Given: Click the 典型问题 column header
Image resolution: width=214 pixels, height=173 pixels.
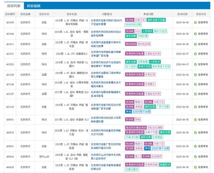Looking at the screenshot, I should point(148,14).
